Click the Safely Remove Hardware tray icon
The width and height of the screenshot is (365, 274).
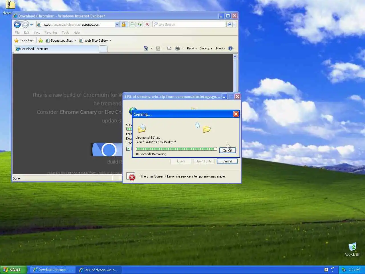tap(344, 270)
